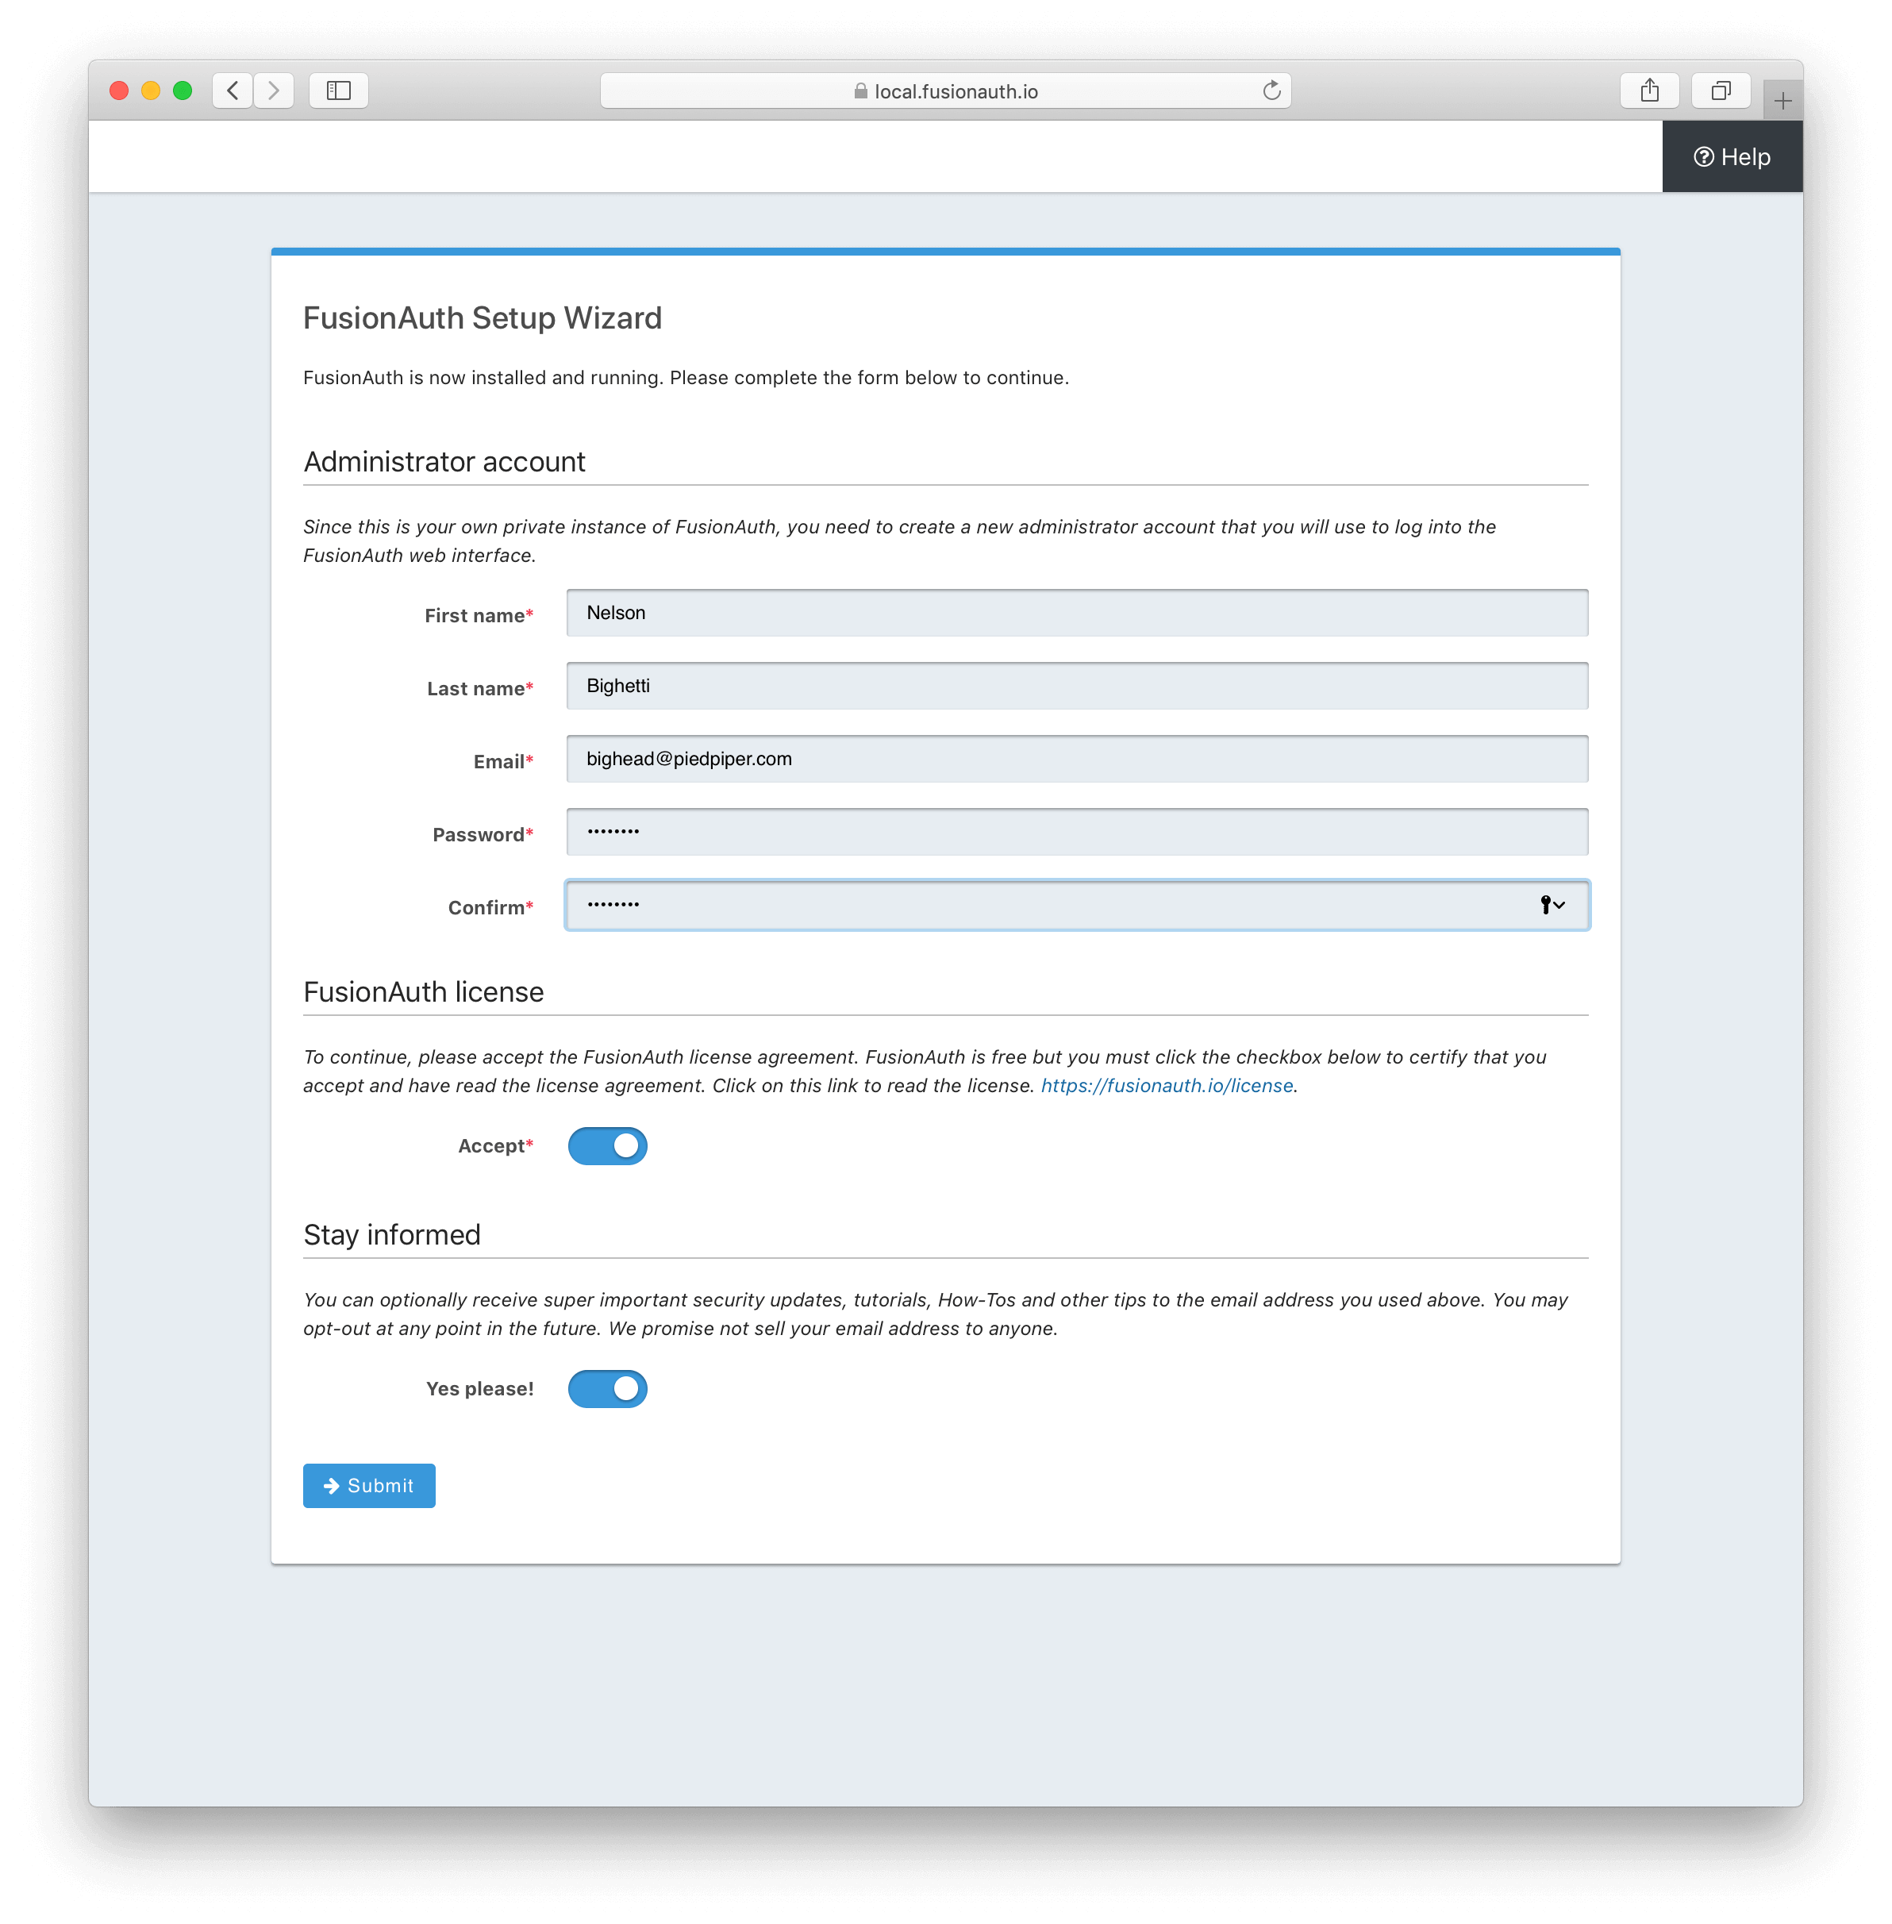Screen dimensions: 1892x1924
Task: Click the forward navigation arrow
Action: pos(275,90)
